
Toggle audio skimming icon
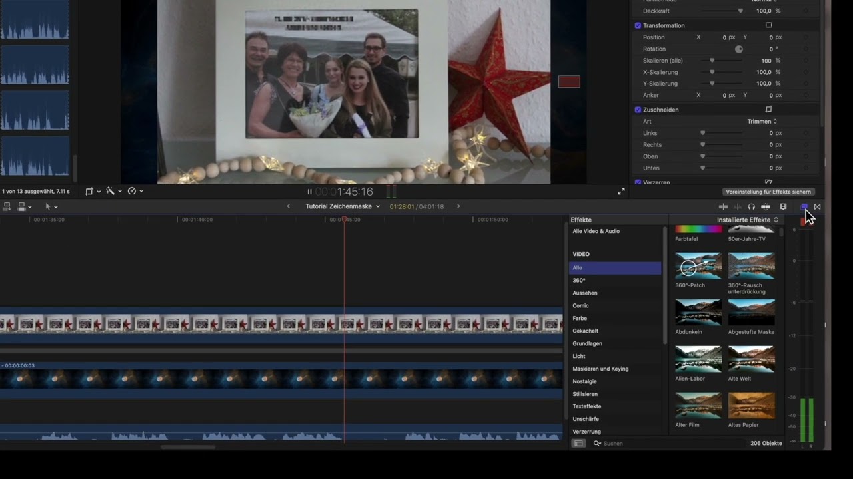tap(738, 206)
